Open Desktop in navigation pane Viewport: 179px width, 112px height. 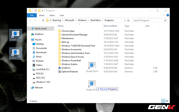click(x=40, y=44)
